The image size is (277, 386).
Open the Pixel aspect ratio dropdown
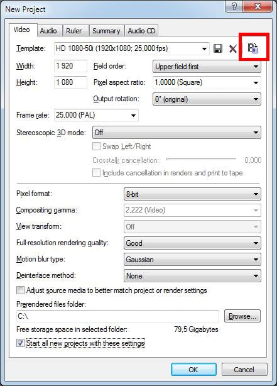[x=207, y=83]
